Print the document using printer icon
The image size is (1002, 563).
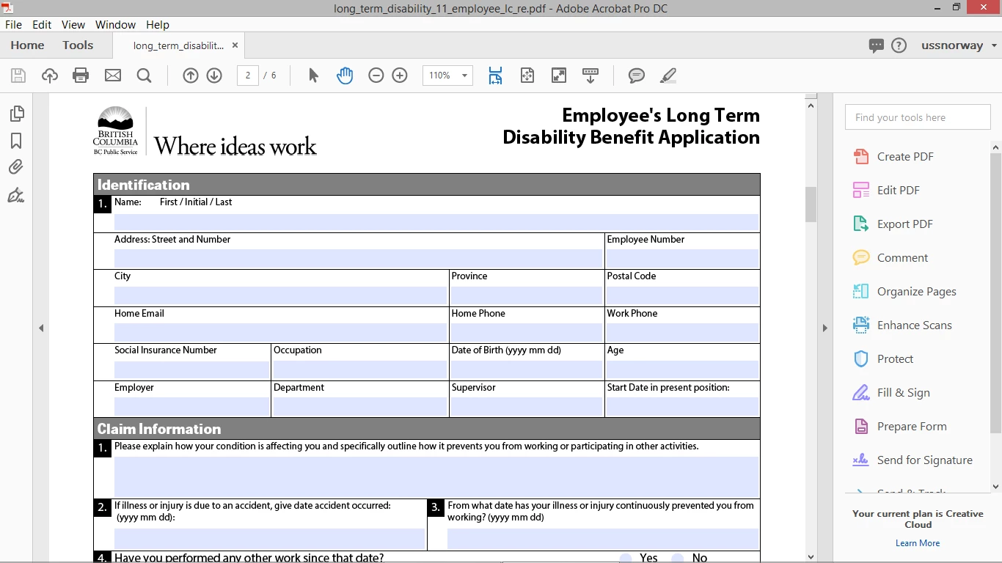pyautogui.click(x=81, y=76)
